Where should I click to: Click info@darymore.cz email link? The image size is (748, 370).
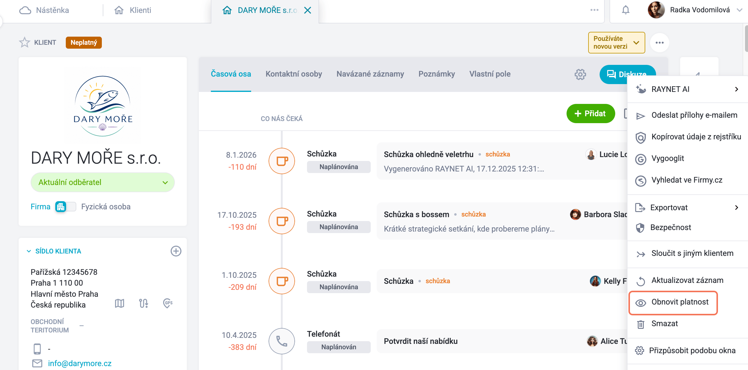tap(80, 363)
